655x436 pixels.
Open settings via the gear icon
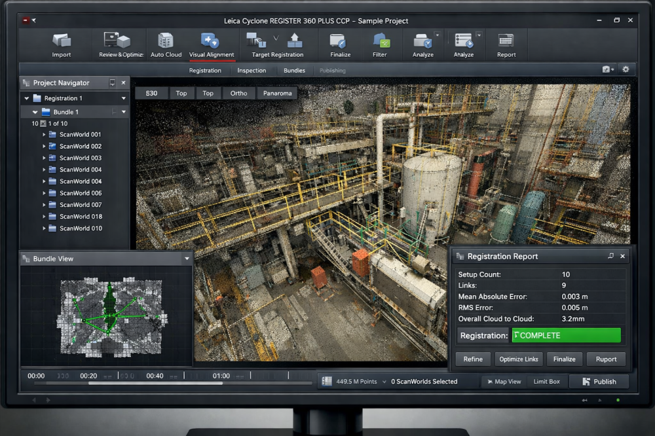(626, 69)
